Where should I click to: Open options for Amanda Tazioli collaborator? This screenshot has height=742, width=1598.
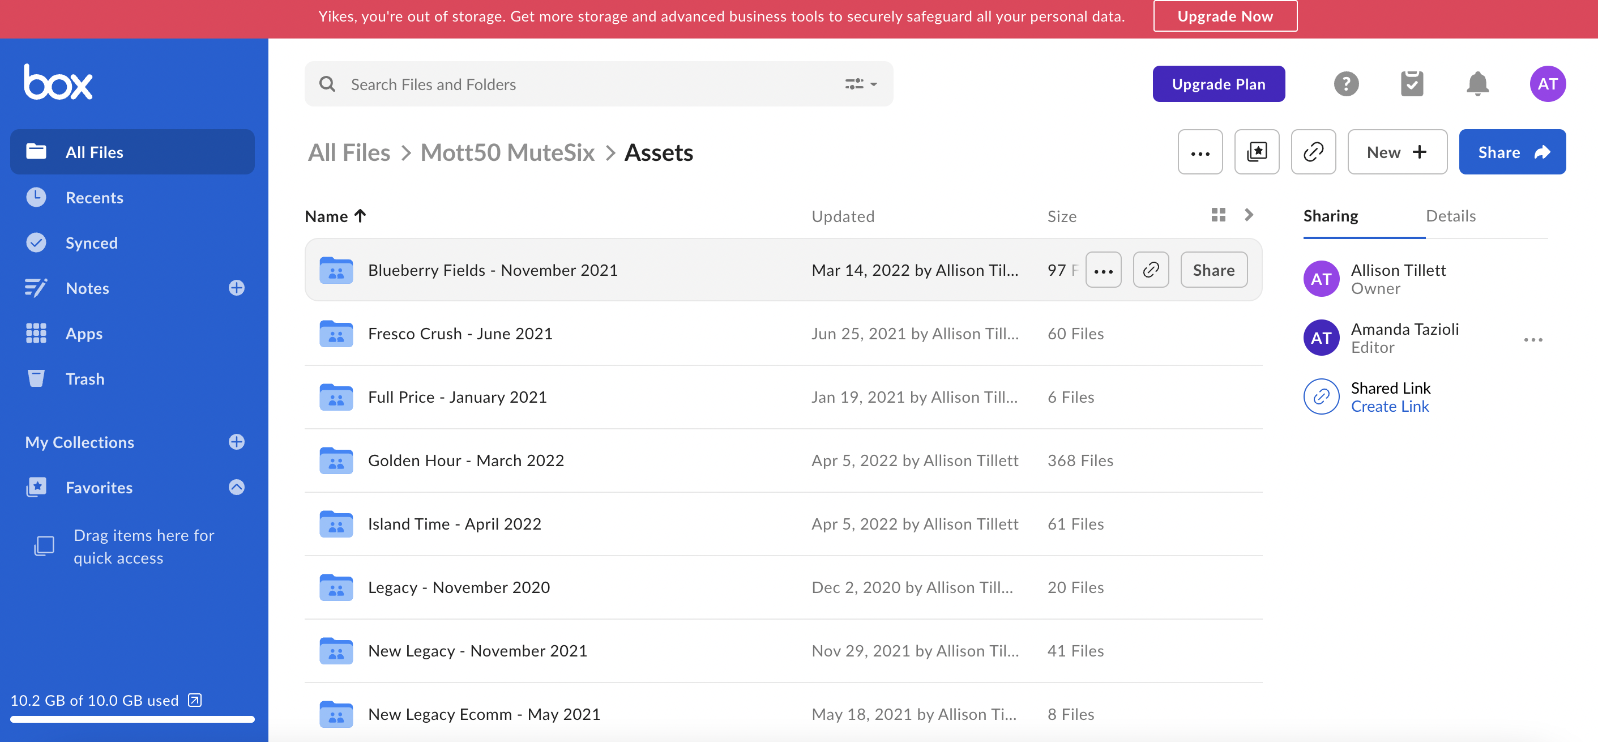[x=1532, y=339]
